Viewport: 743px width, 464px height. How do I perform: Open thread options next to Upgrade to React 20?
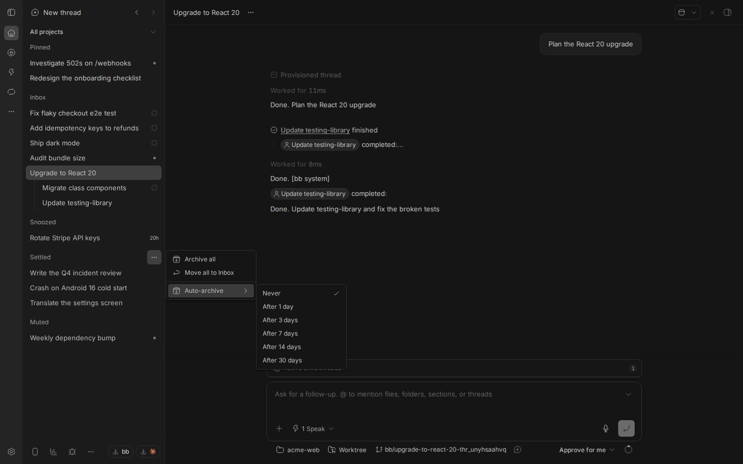tap(251, 12)
